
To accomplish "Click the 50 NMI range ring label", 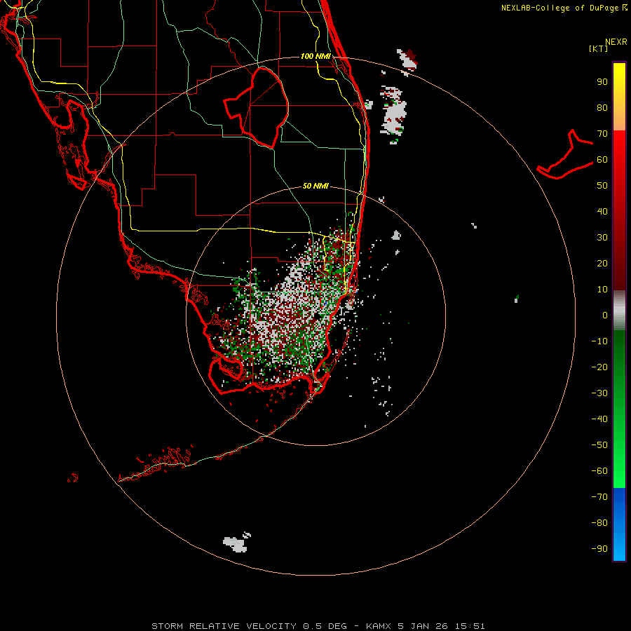I will point(315,186).
